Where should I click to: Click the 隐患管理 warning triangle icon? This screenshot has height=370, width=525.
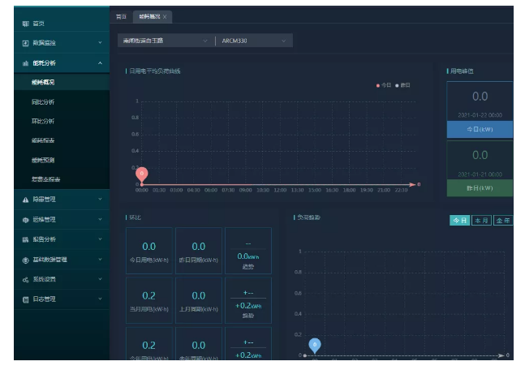[25, 200]
